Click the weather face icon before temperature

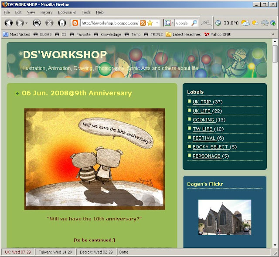[x=218, y=23]
